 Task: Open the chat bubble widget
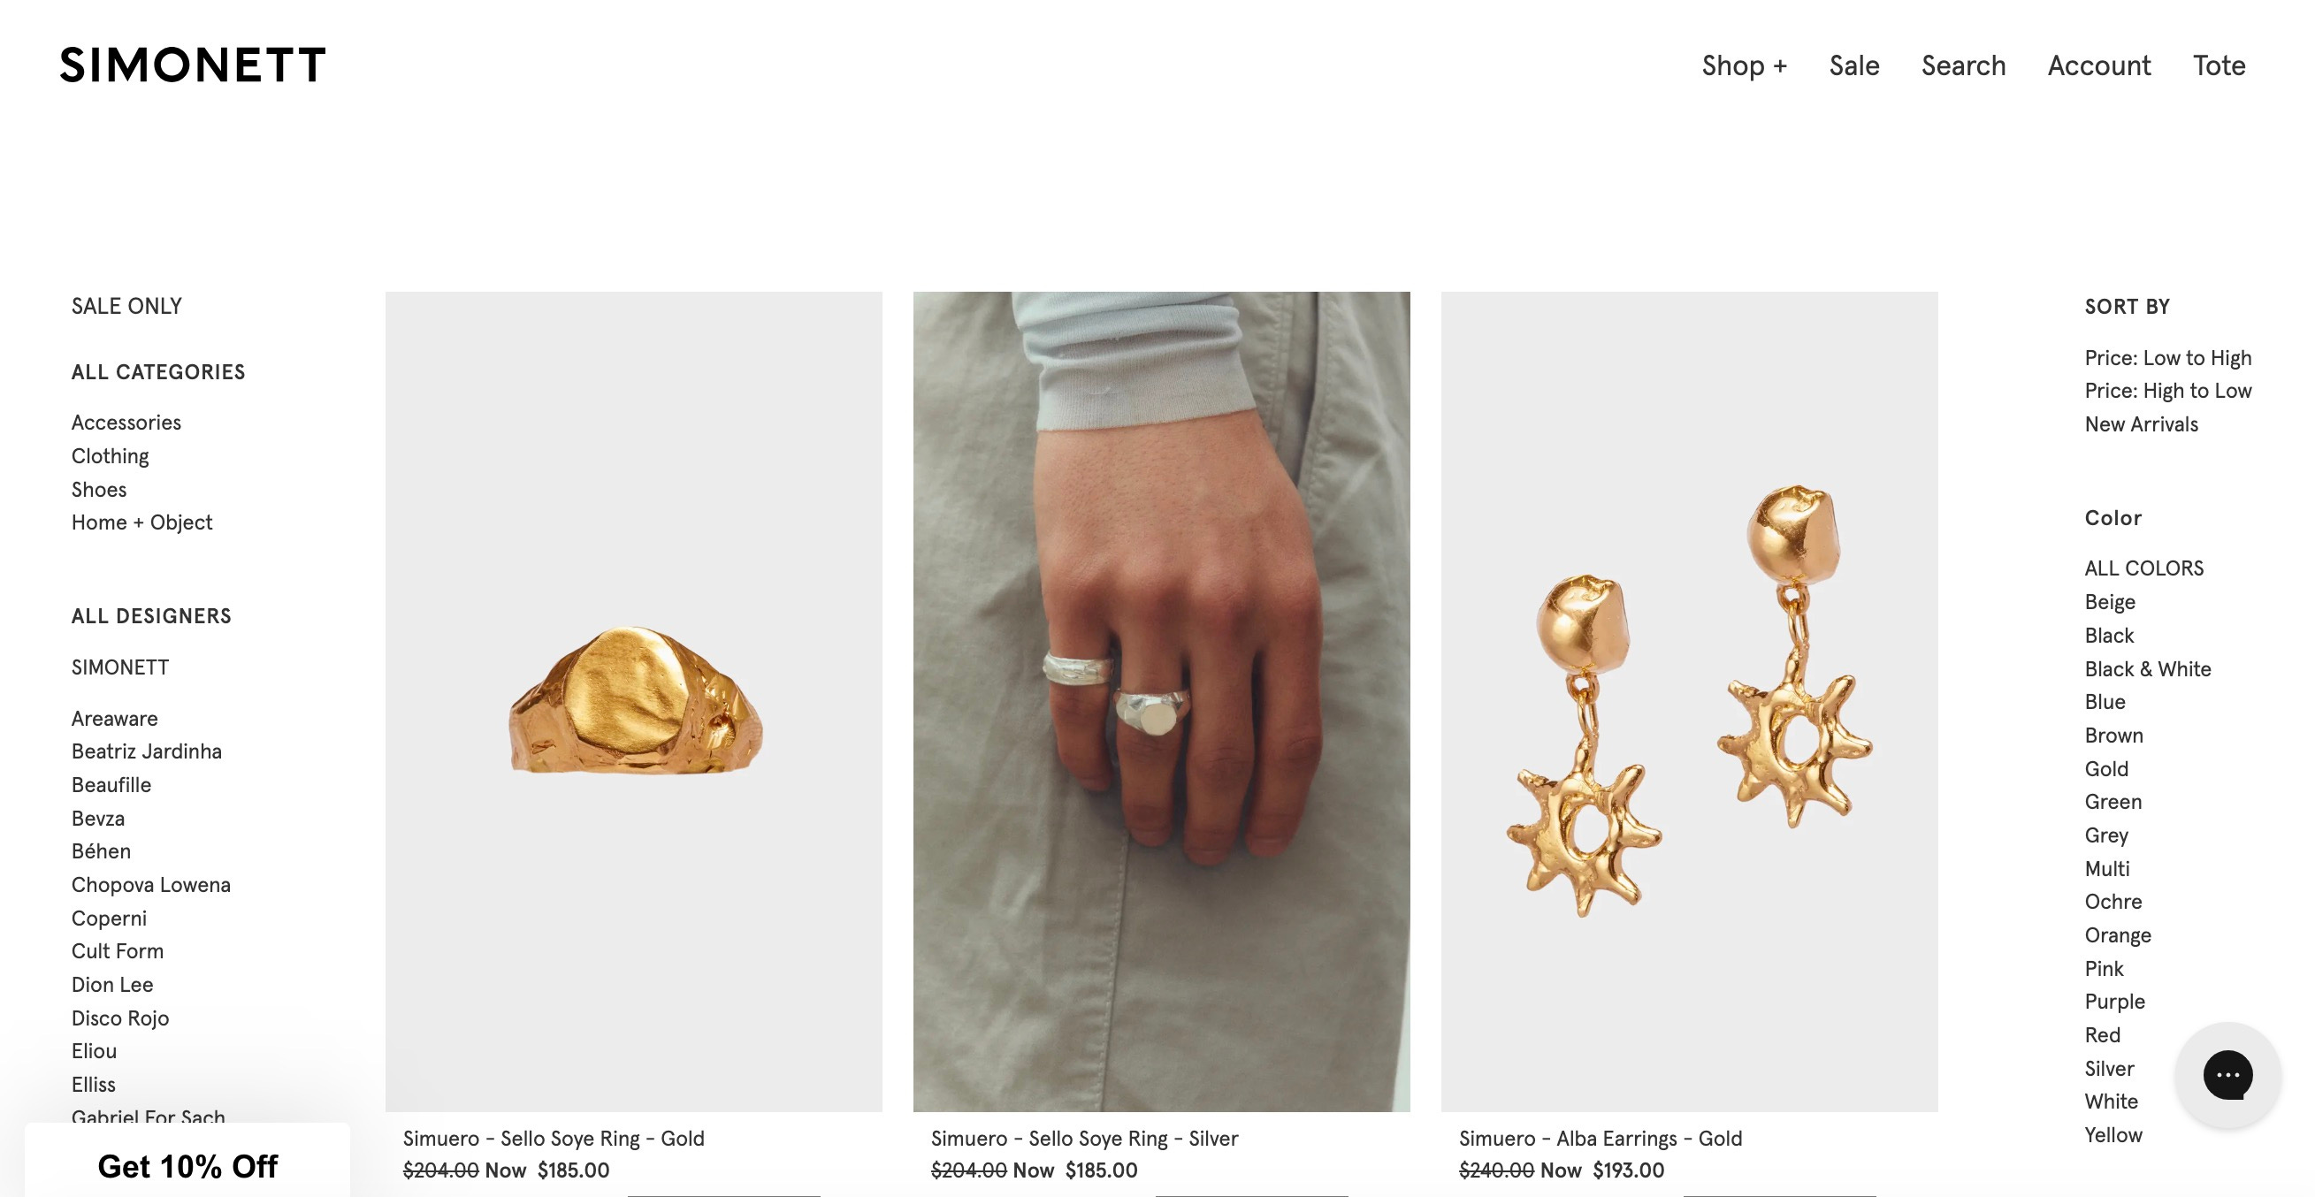(x=2227, y=1074)
